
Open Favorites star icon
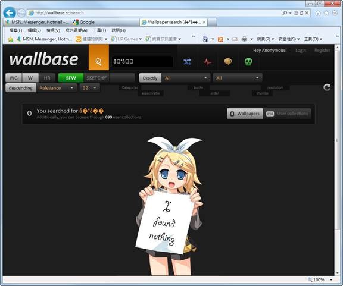point(326,13)
